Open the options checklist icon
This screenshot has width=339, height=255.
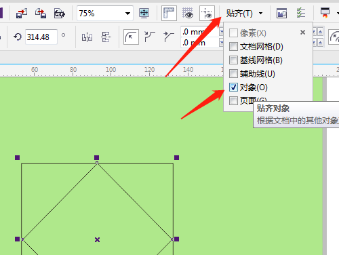[301, 13]
